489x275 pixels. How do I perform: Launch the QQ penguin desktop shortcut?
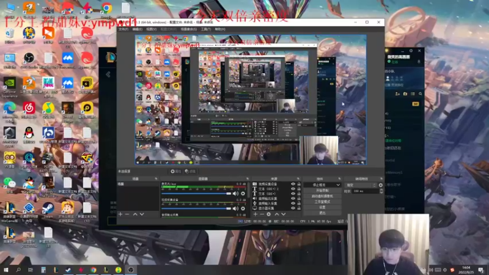(x=29, y=135)
